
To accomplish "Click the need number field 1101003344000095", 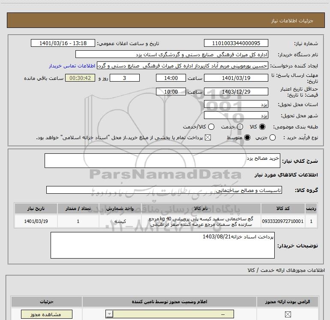I will [x=236, y=43].
